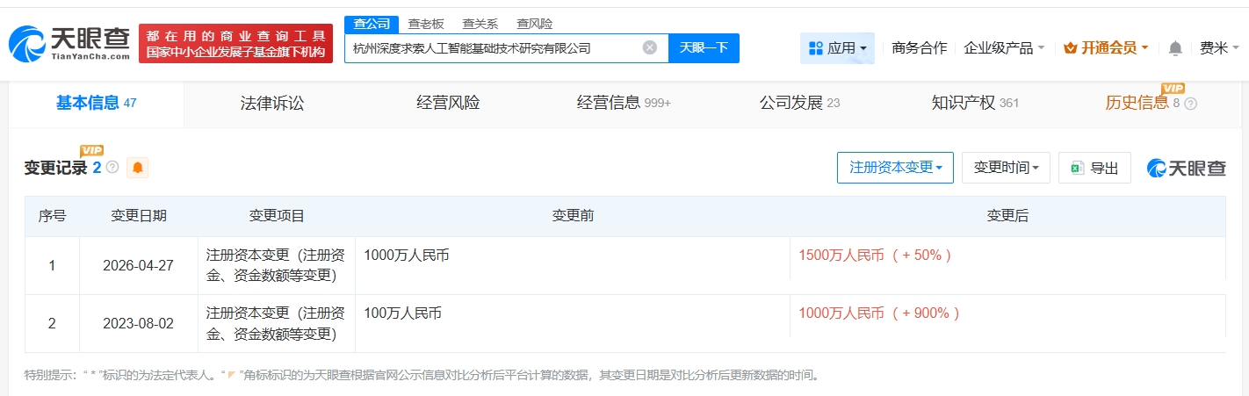This screenshot has width=1249, height=396.
Task: Clear the search box with the X icon
Action: pyautogui.click(x=649, y=47)
